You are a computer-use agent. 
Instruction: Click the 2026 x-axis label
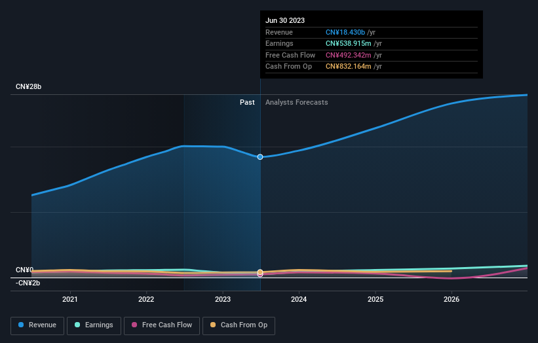pyautogui.click(x=452, y=299)
